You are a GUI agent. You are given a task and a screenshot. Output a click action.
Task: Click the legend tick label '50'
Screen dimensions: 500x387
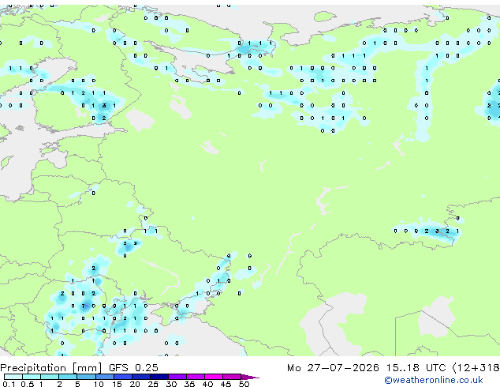click(244, 384)
